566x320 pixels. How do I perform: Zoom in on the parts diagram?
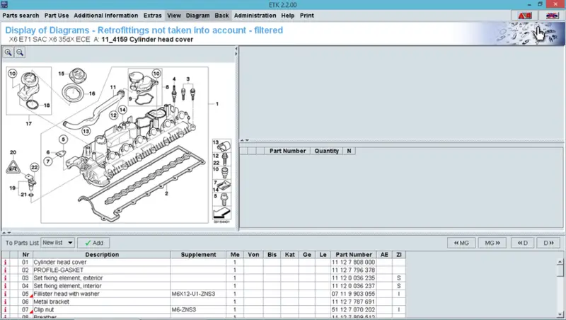8,52
